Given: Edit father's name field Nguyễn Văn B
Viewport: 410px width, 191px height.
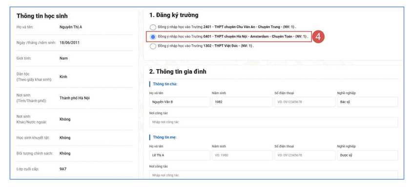Looking at the screenshot, I should point(180,102).
